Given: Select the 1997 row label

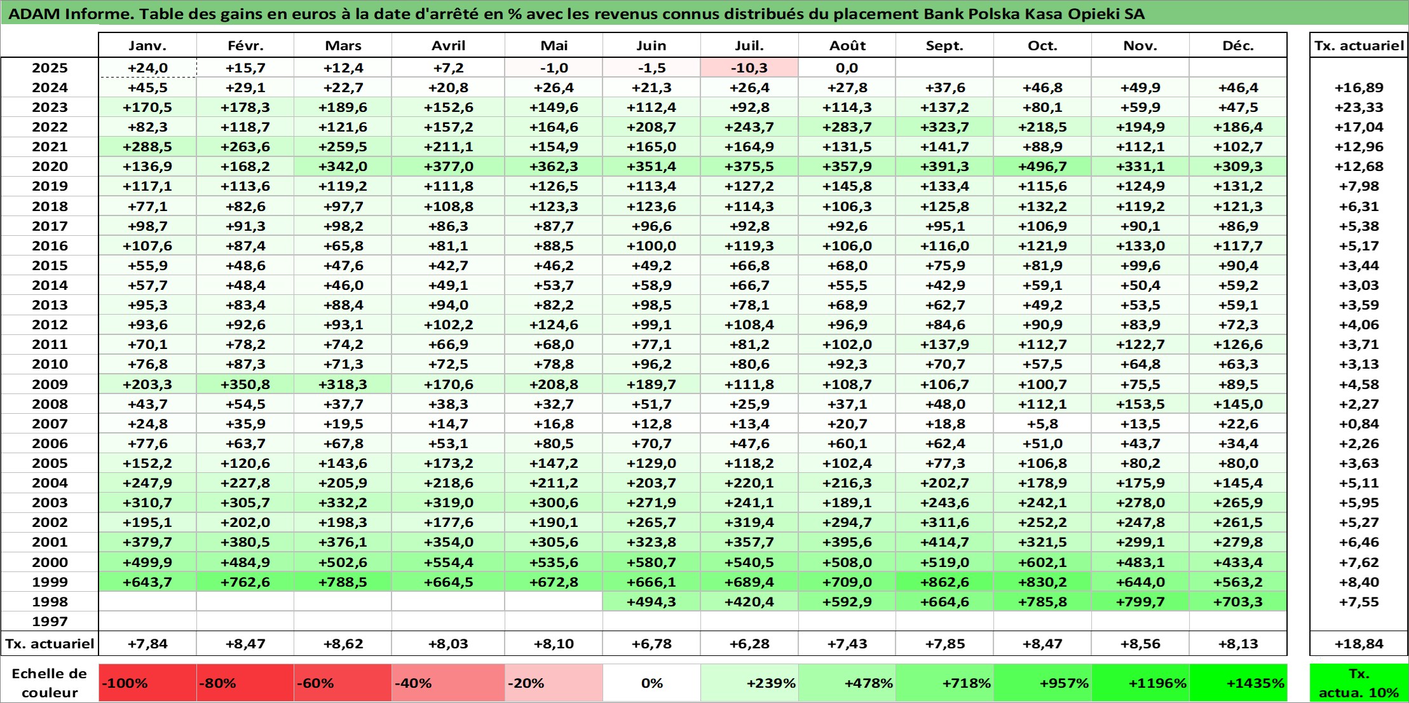Looking at the screenshot, I should (x=50, y=621).
